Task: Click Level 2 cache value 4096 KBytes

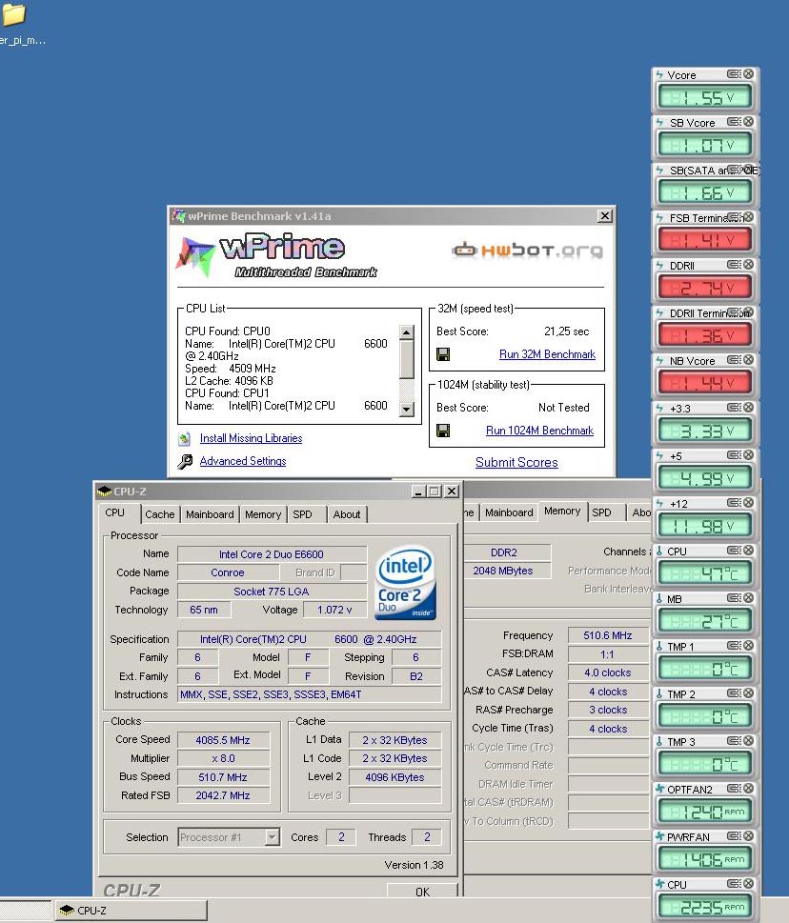Action: 394,777
